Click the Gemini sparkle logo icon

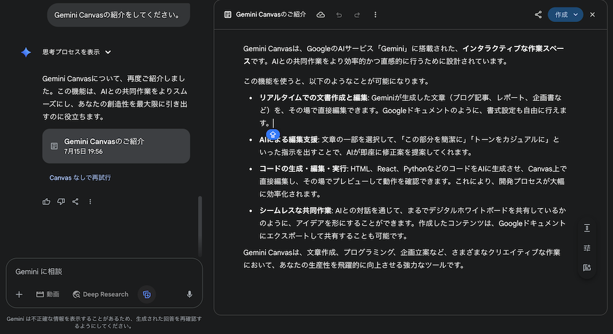[x=26, y=52]
